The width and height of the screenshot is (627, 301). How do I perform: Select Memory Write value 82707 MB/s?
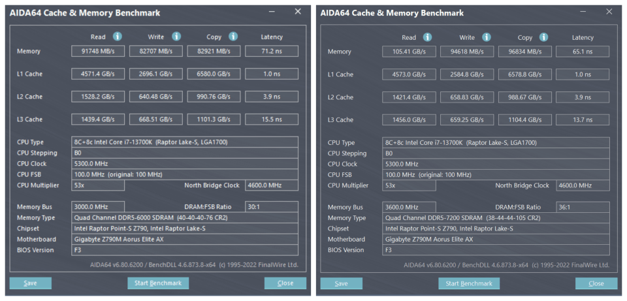tap(156, 51)
